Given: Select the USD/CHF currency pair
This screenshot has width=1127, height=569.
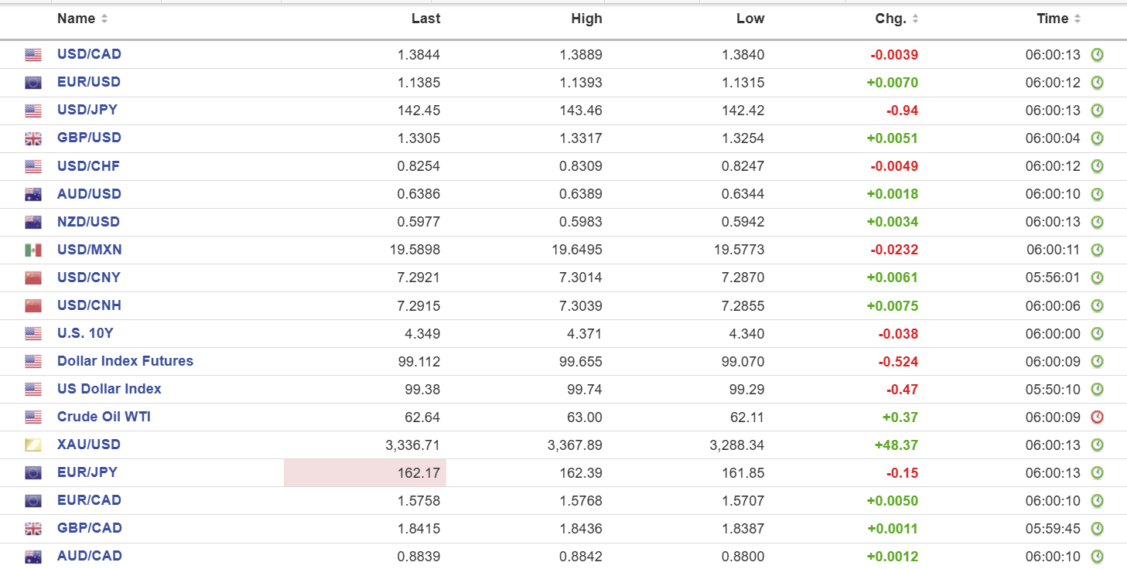Looking at the screenshot, I should (88, 166).
